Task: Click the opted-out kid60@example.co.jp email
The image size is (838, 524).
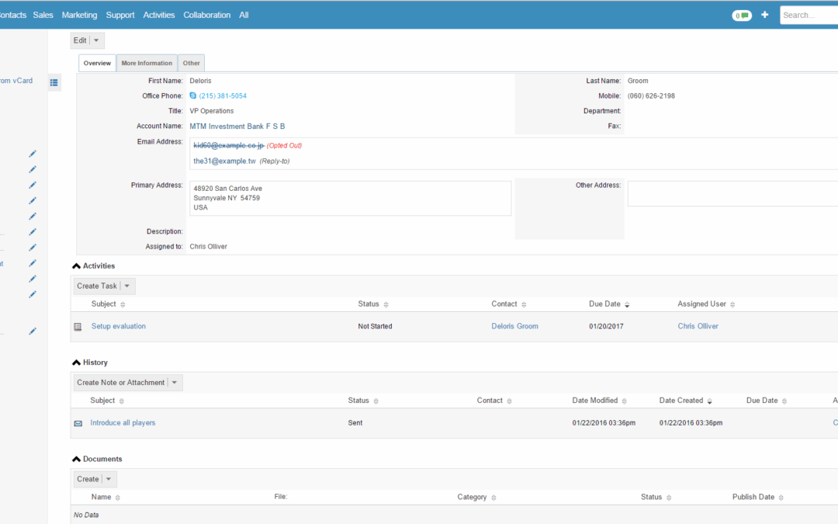Action: (229, 145)
